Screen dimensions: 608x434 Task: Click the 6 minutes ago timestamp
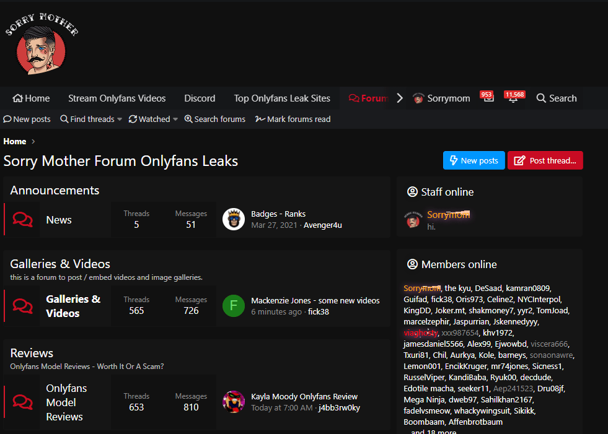coord(276,312)
